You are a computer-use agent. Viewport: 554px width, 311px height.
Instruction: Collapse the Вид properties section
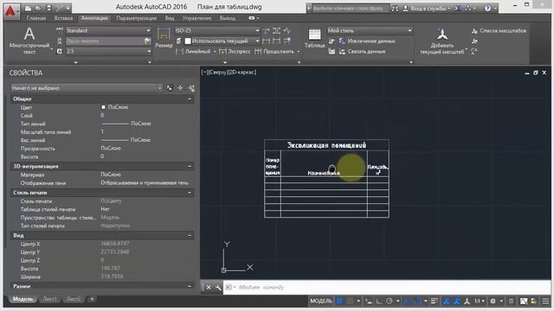(190, 235)
